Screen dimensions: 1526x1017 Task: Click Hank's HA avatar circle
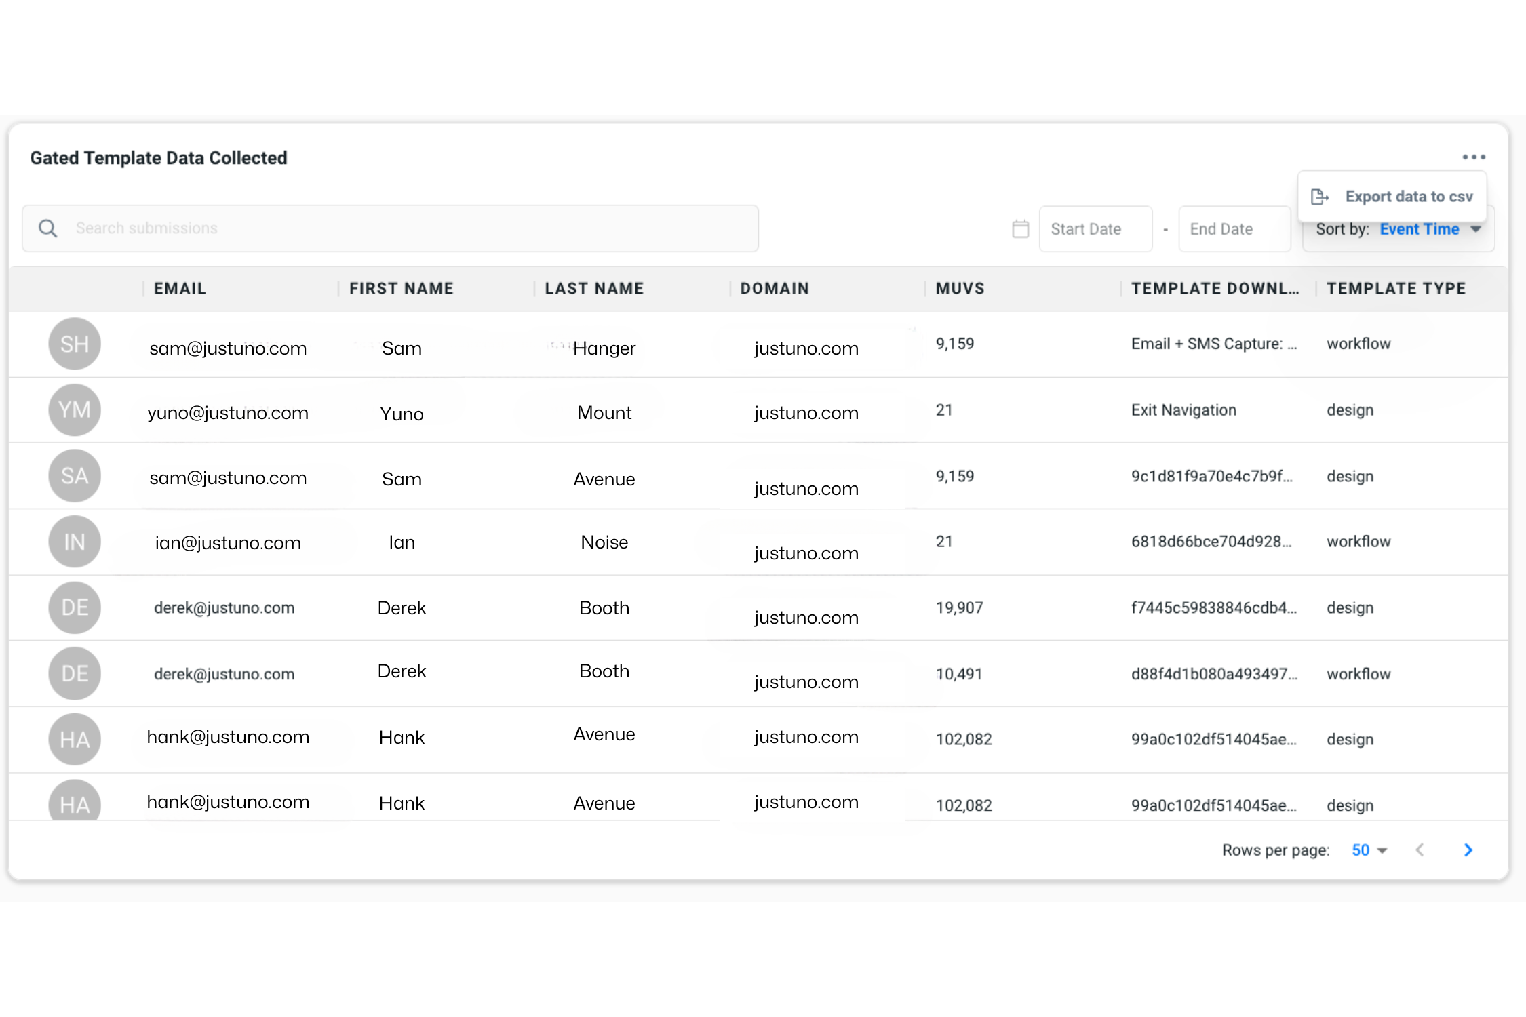click(x=75, y=739)
